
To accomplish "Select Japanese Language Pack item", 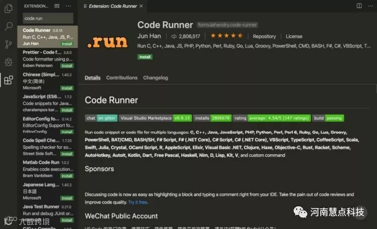I will [48, 191].
